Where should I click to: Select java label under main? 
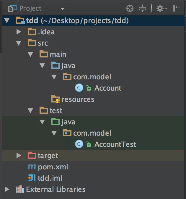click(68, 66)
